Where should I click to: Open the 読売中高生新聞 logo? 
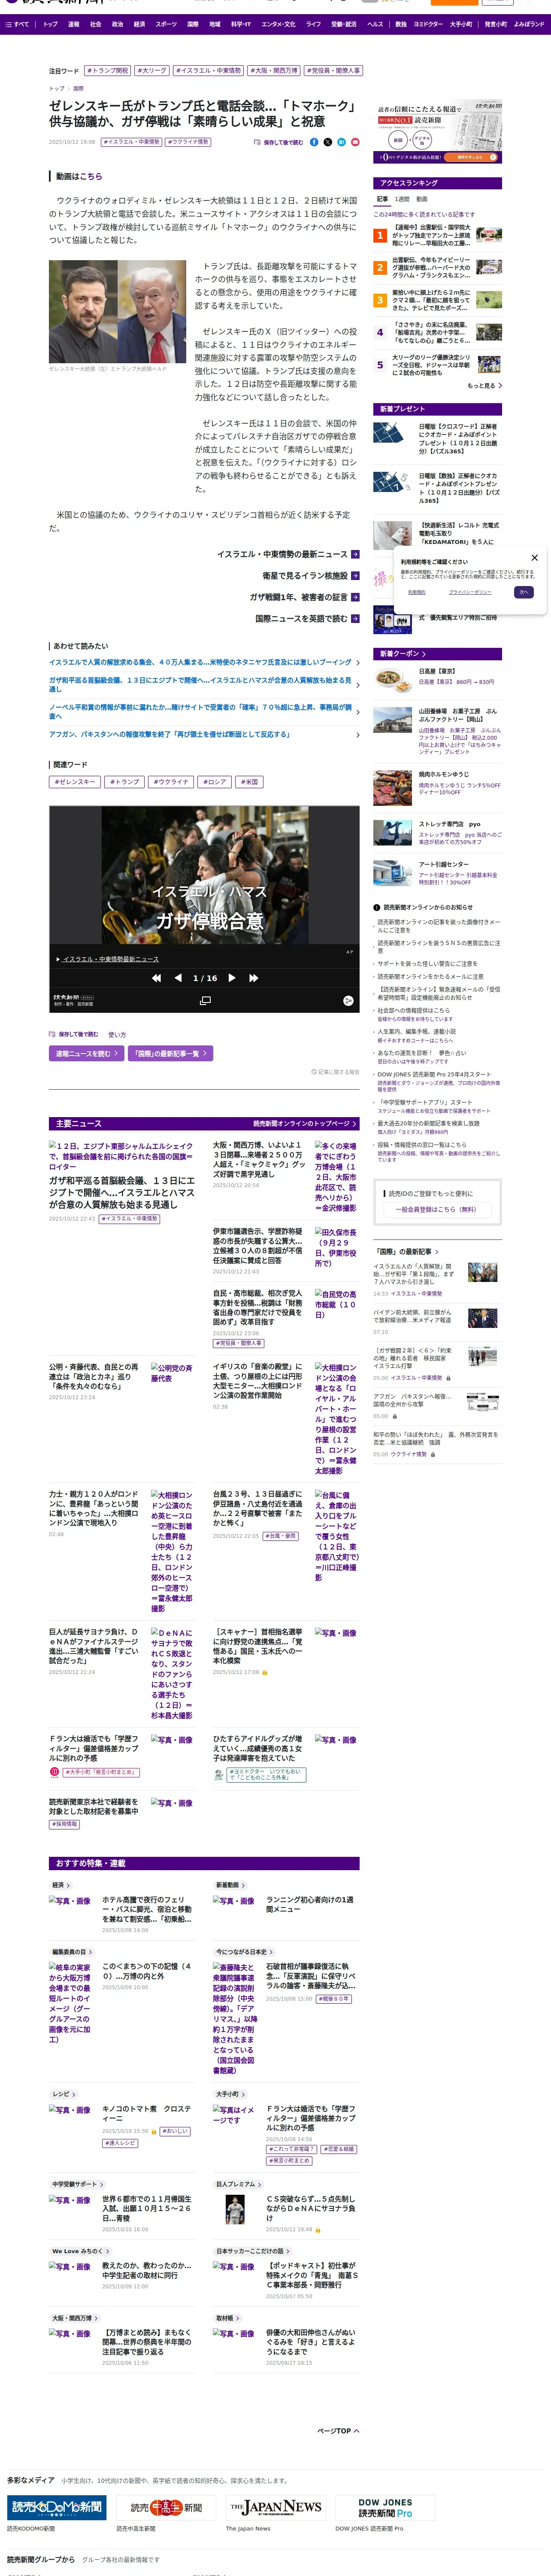pyautogui.click(x=166, y=2507)
